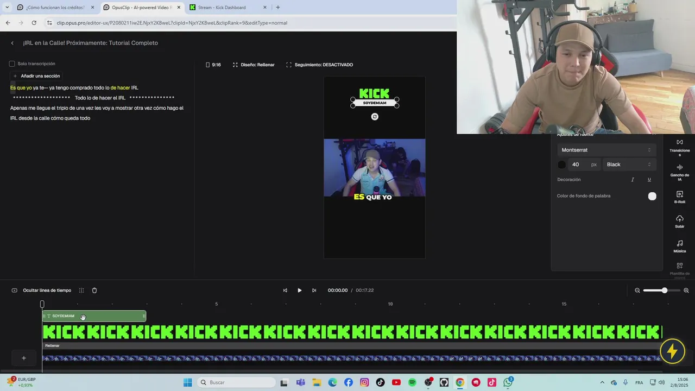Image resolution: width=695 pixels, height=391 pixels.
Task: Open YouTube from the Windows taskbar
Action: [x=396, y=382]
